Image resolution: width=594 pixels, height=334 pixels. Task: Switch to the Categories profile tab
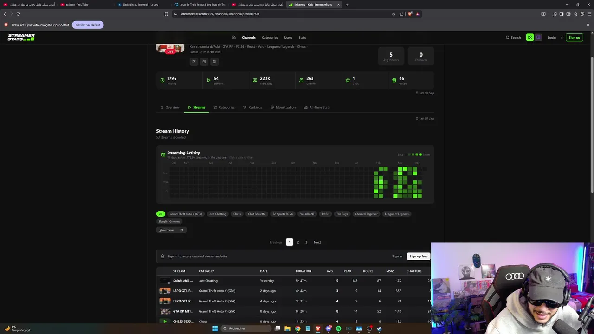click(x=224, y=107)
